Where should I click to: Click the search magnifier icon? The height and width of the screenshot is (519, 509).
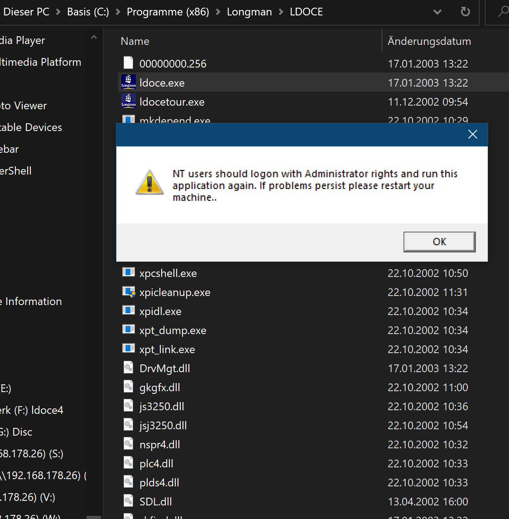click(x=503, y=12)
